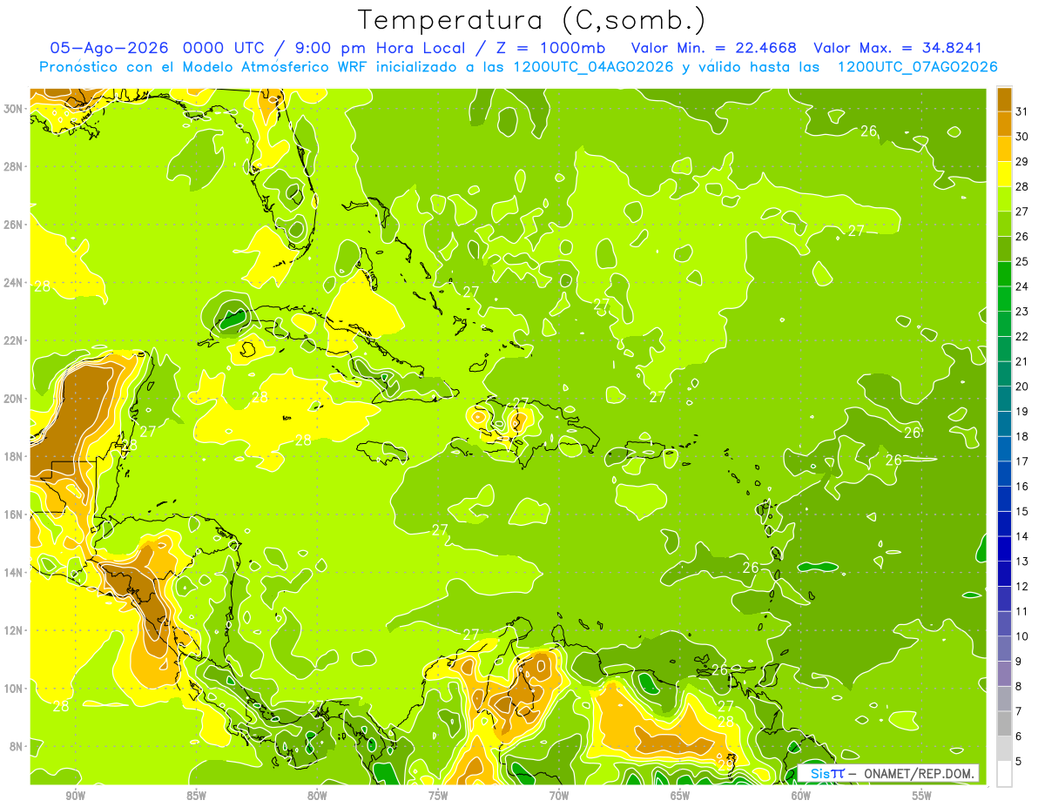
Task: Click the gray legend swatch between 6 and 7
Action: click(x=1004, y=723)
